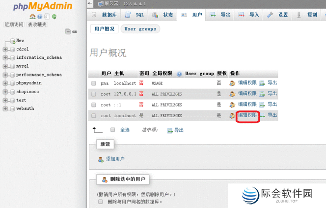Click the add user link
The width and height of the screenshot is (326, 208).
(x=115, y=159)
